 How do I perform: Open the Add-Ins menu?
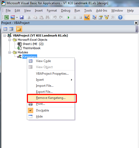pyautogui.click(x=102, y=11)
